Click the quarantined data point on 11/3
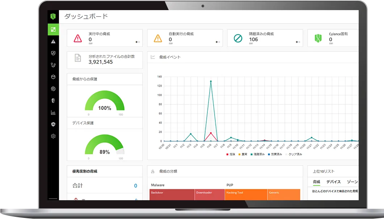The width and height of the screenshot is (384, 219). (191, 134)
